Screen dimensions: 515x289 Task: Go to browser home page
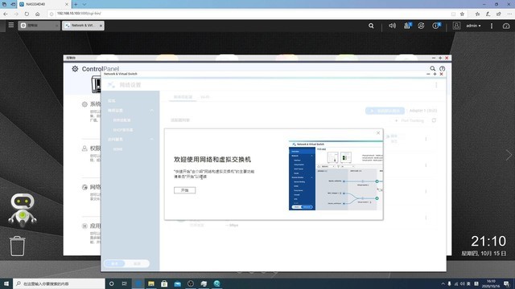click(38, 14)
